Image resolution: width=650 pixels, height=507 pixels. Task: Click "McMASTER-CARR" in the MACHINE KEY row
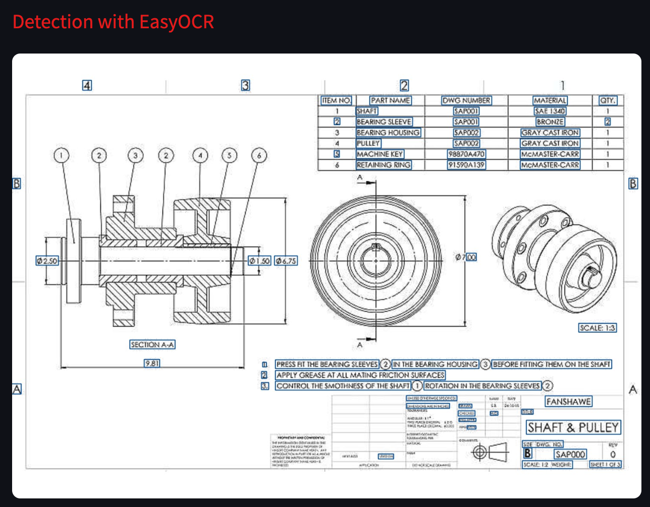(x=550, y=154)
